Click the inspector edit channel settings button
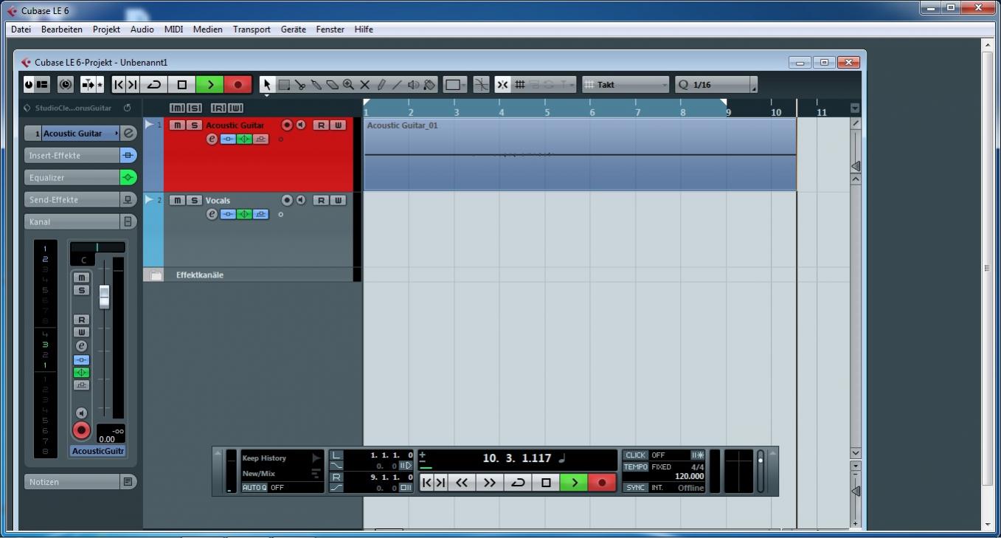This screenshot has width=1001, height=538. click(x=129, y=134)
